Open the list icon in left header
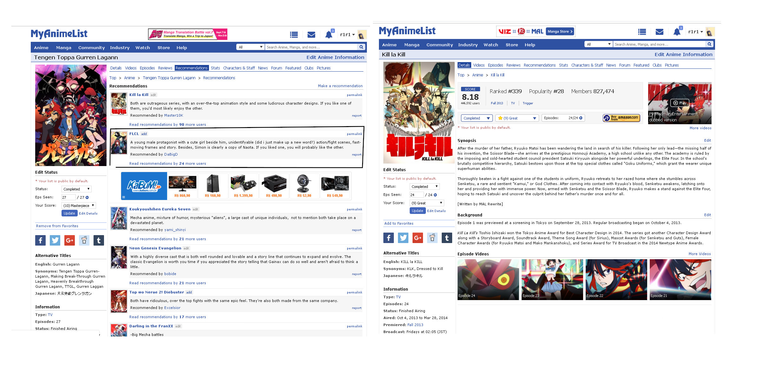The width and height of the screenshot is (781, 366). click(x=294, y=35)
